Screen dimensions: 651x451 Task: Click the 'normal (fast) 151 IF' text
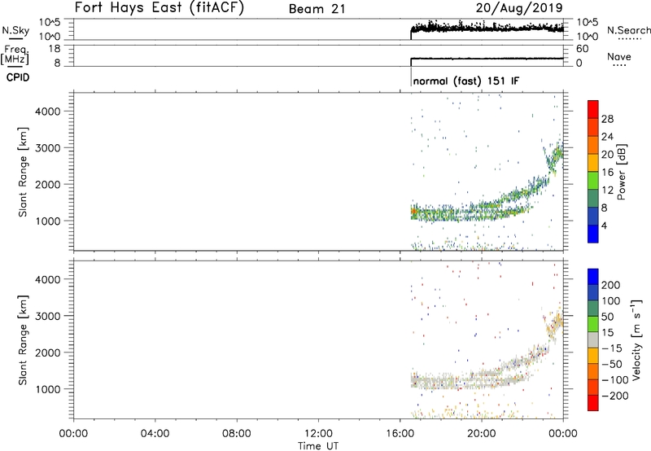coord(465,81)
